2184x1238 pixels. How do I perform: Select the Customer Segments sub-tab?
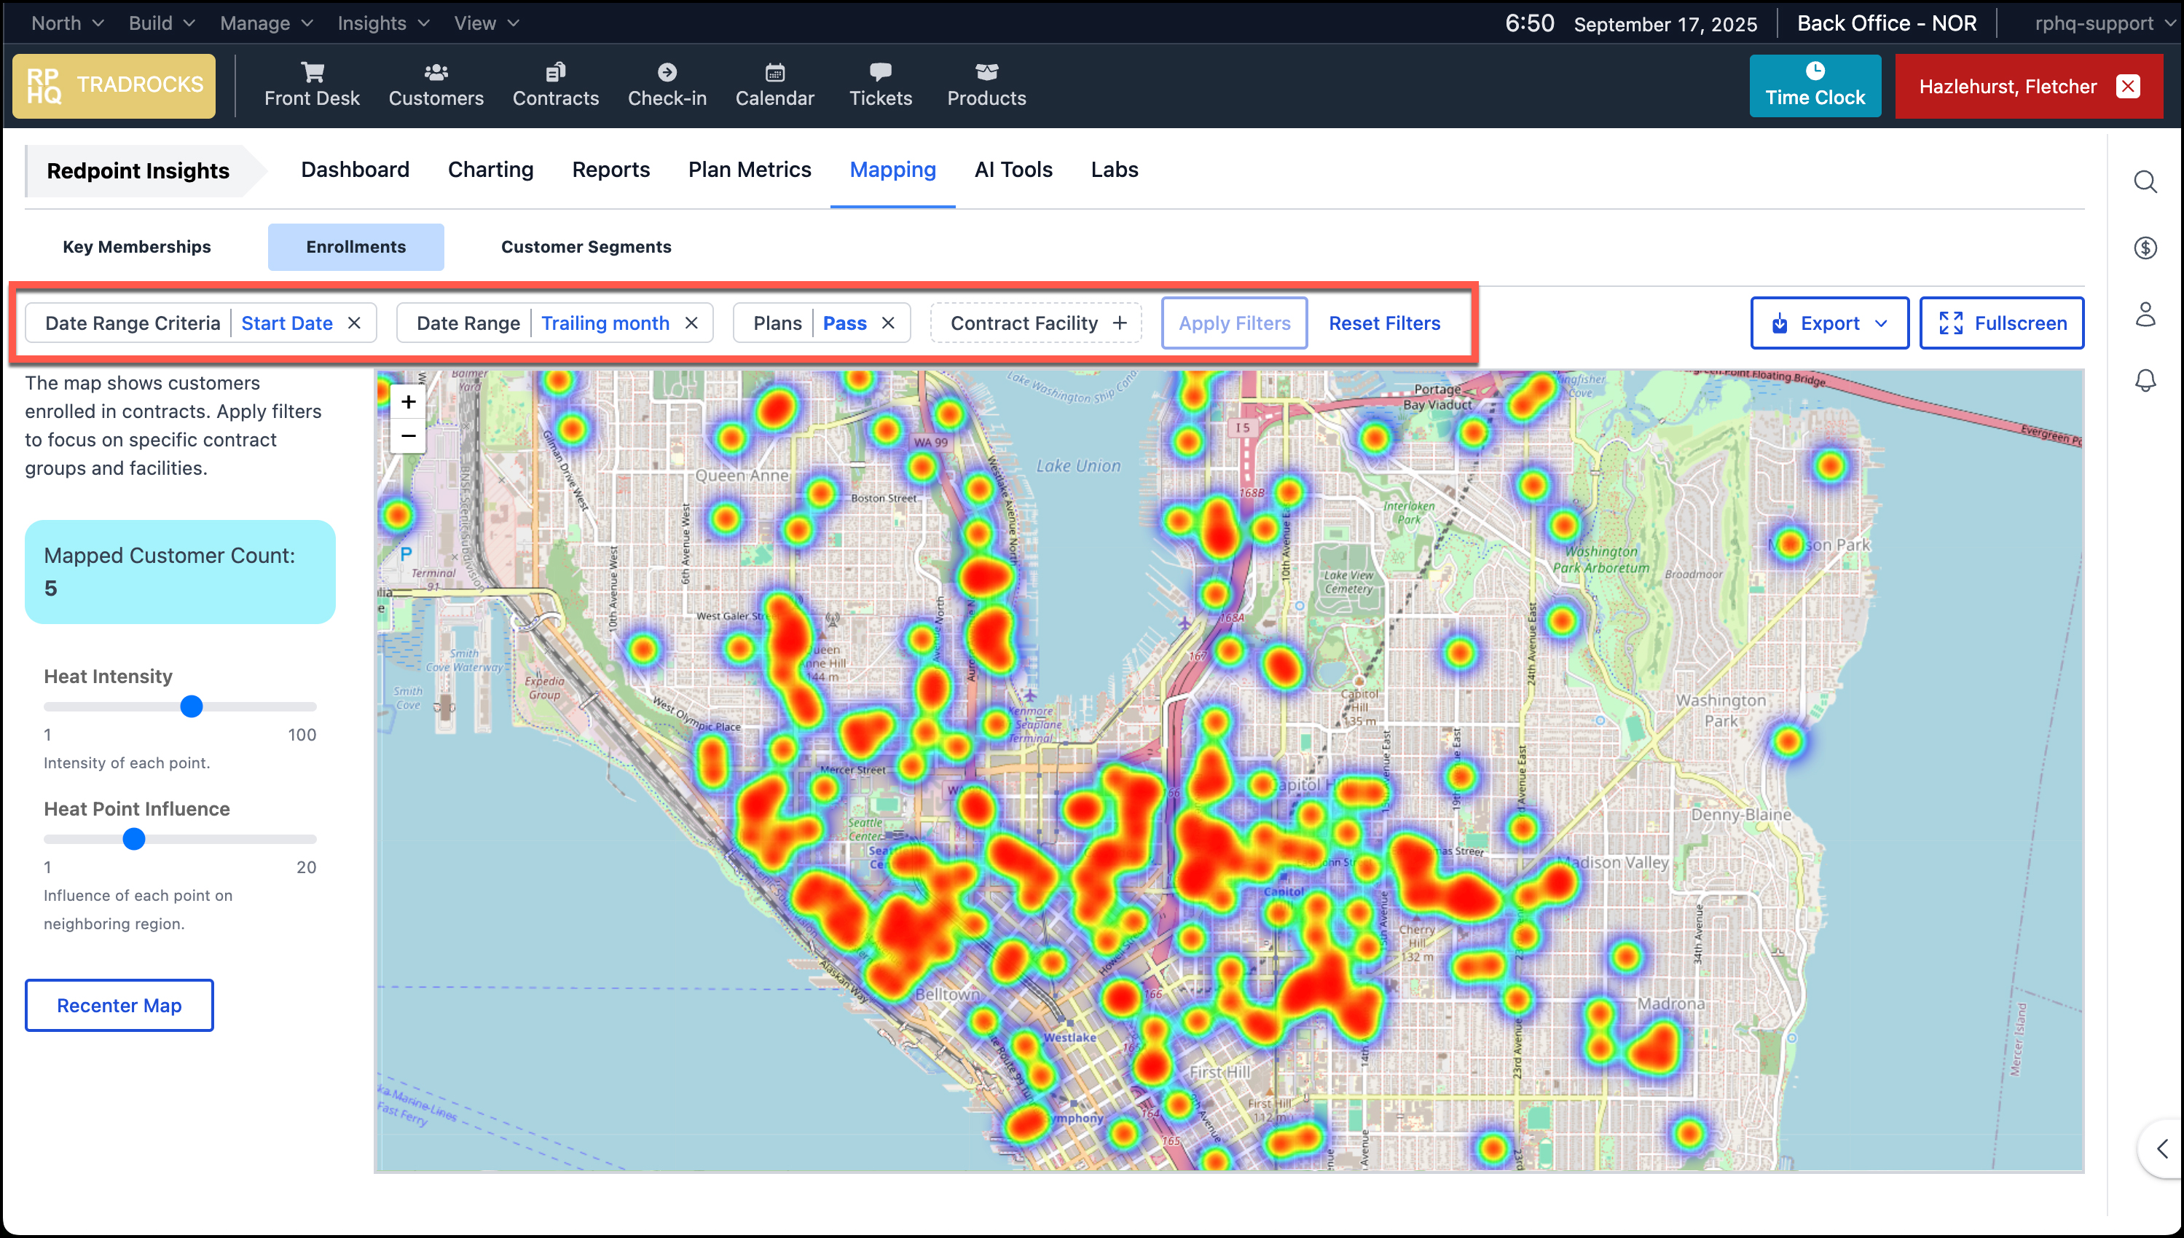tap(586, 247)
